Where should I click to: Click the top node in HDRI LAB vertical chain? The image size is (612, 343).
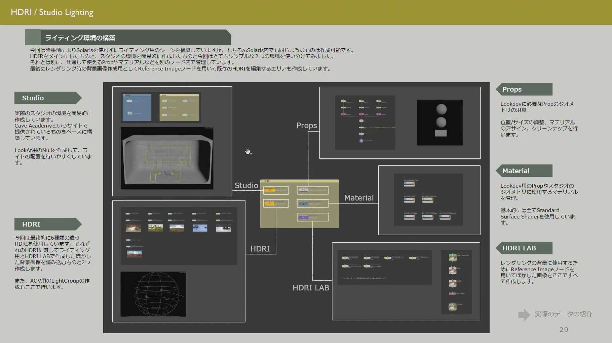[x=453, y=257]
